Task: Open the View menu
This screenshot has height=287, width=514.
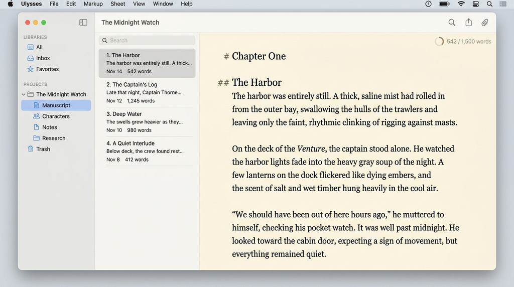Action: point(139,4)
